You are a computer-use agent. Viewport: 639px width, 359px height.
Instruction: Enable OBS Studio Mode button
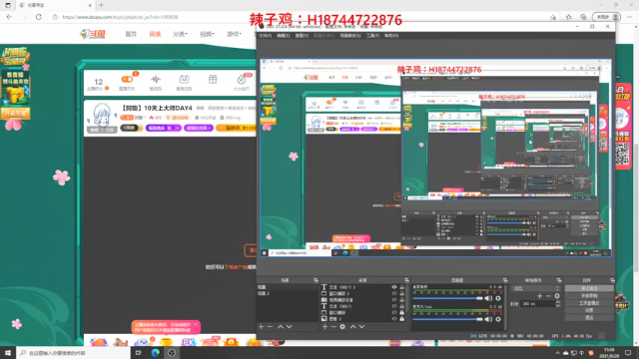pyautogui.click(x=589, y=303)
